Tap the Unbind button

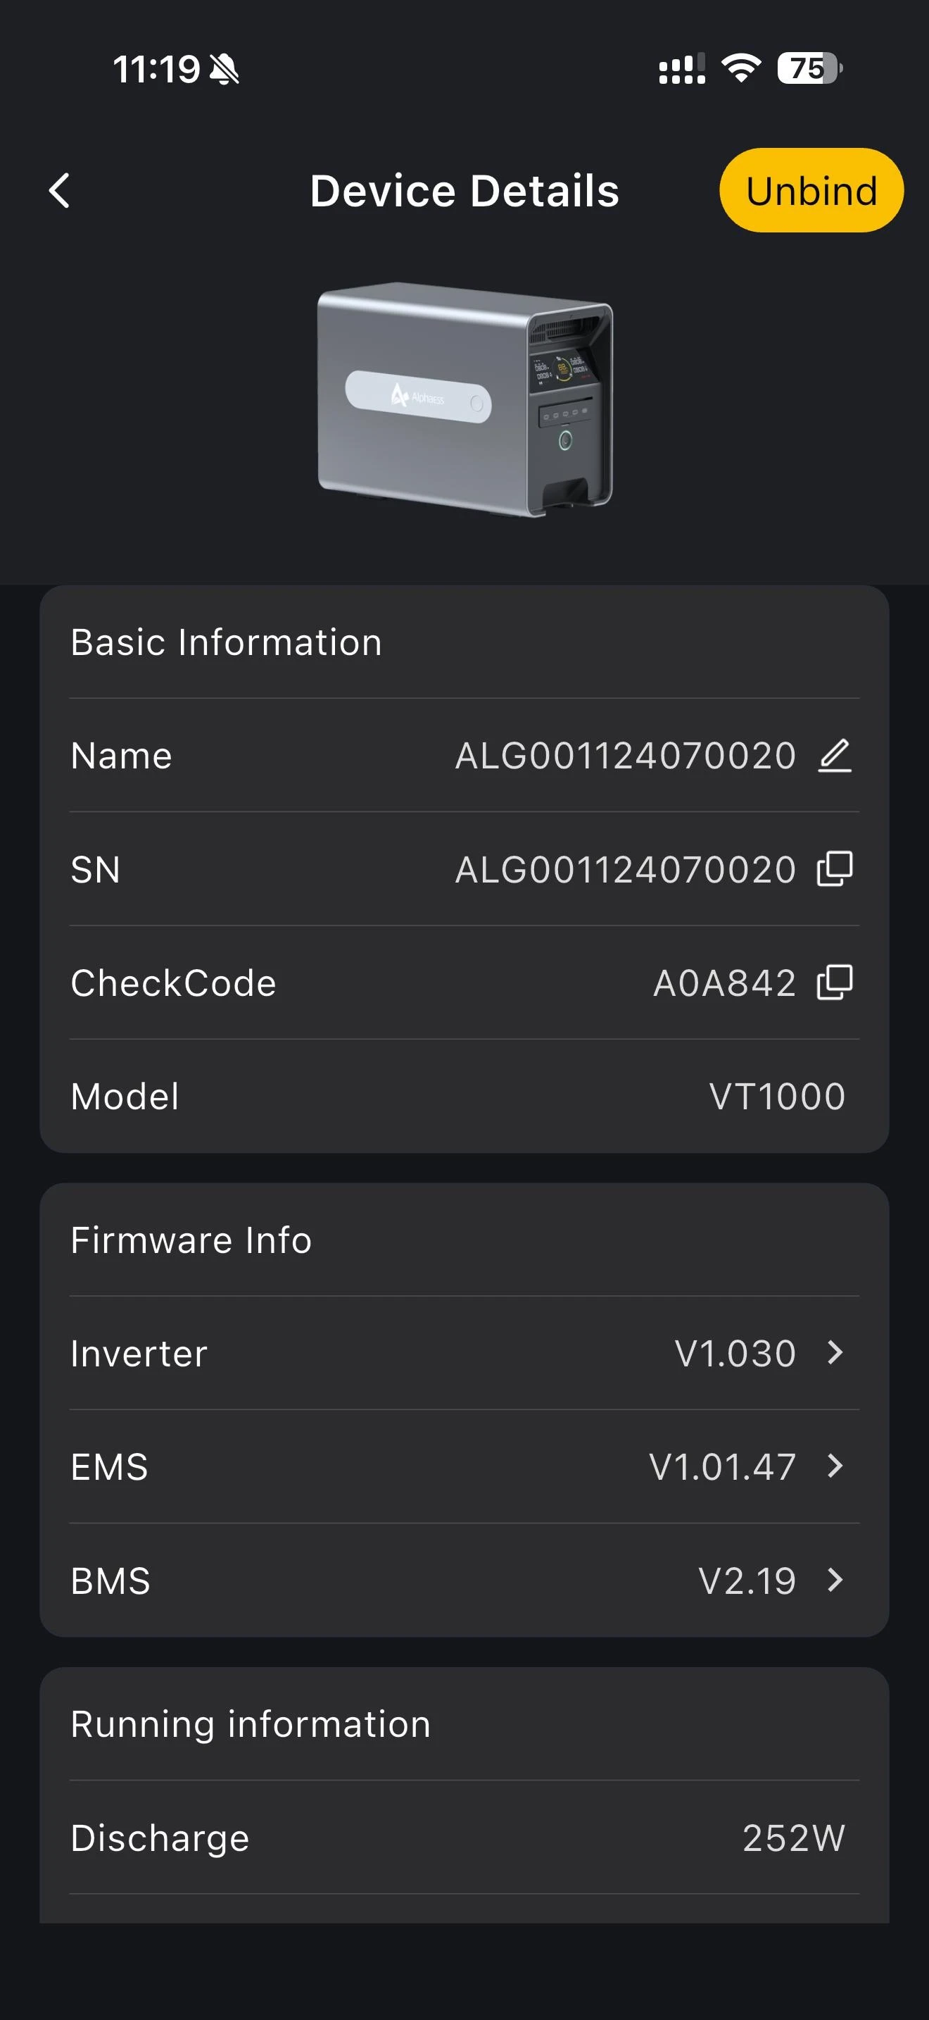tap(811, 191)
